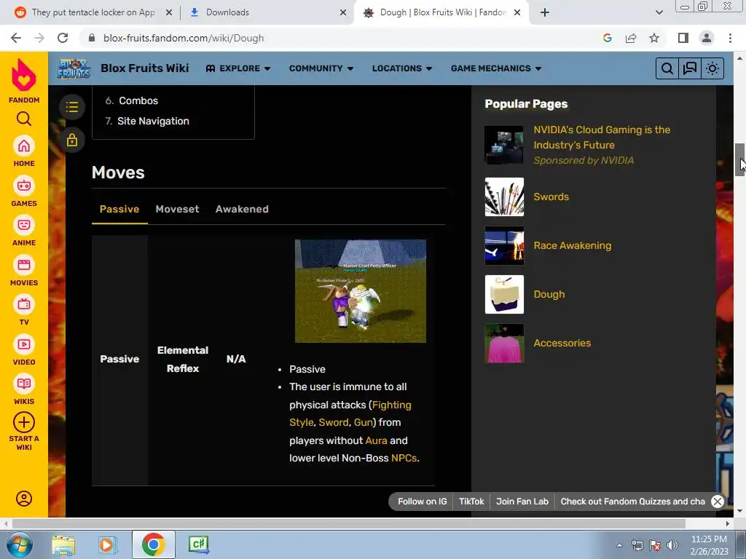This screenshot has height=559, width=746.
Task: Expand the EXPLORE dropdown
Action: [238, 68]
